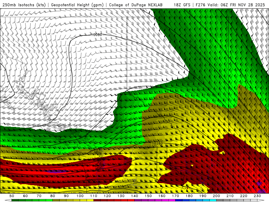This screenshot has height=202, width=269.
Task: Select the brightest green swatch just before 80
Action: [49, 200]
